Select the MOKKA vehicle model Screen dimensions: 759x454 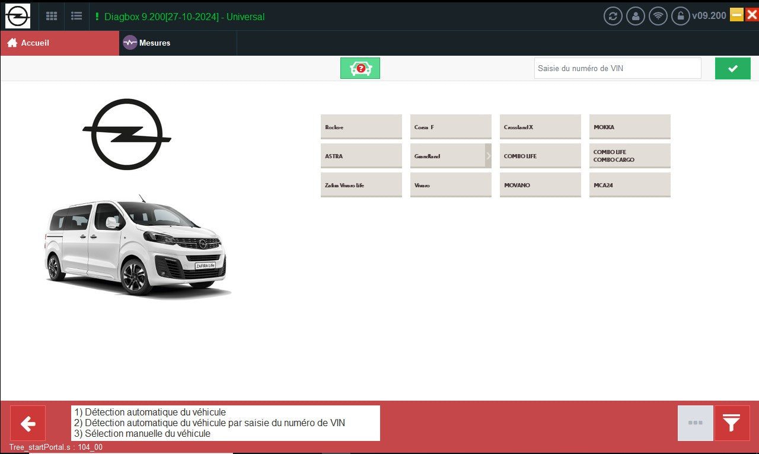click(x=630, y=126)
